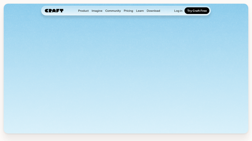252x141 pixels.
Task: Open the Product menu
Action: point(83,11)
